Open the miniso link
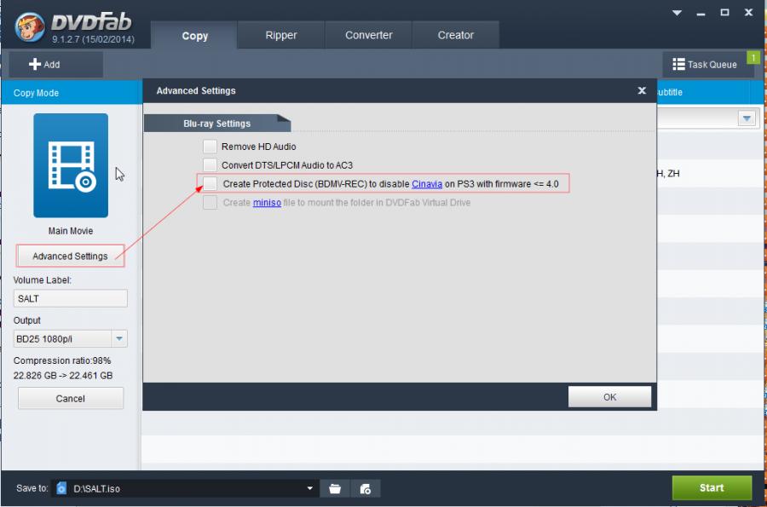767x507 pixels. click(x=267, y=203)
